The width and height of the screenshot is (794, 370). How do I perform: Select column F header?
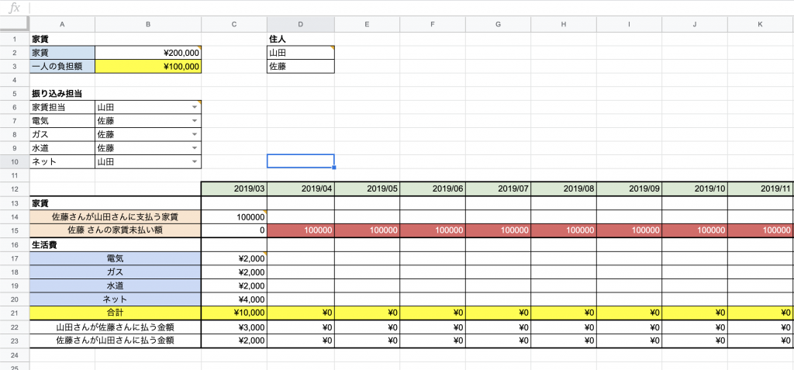(x=433, y=24)
